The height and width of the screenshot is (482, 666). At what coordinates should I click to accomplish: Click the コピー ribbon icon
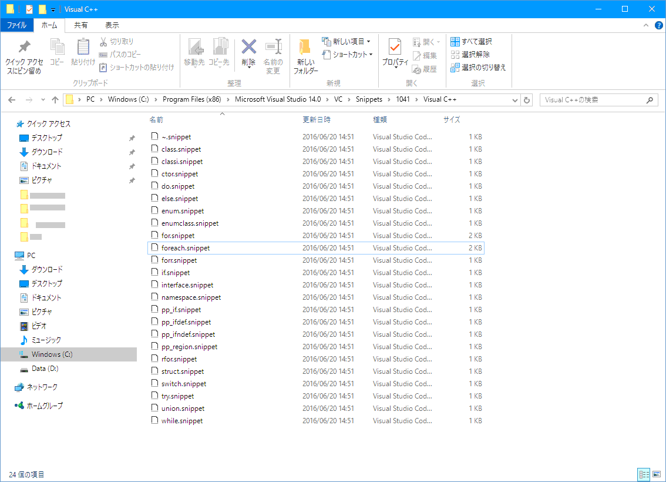click(x=57, y=46)
